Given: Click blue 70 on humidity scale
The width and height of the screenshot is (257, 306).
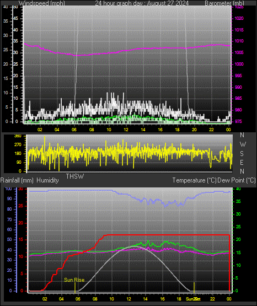Looking at the screenshot, I should click(9, 220).
